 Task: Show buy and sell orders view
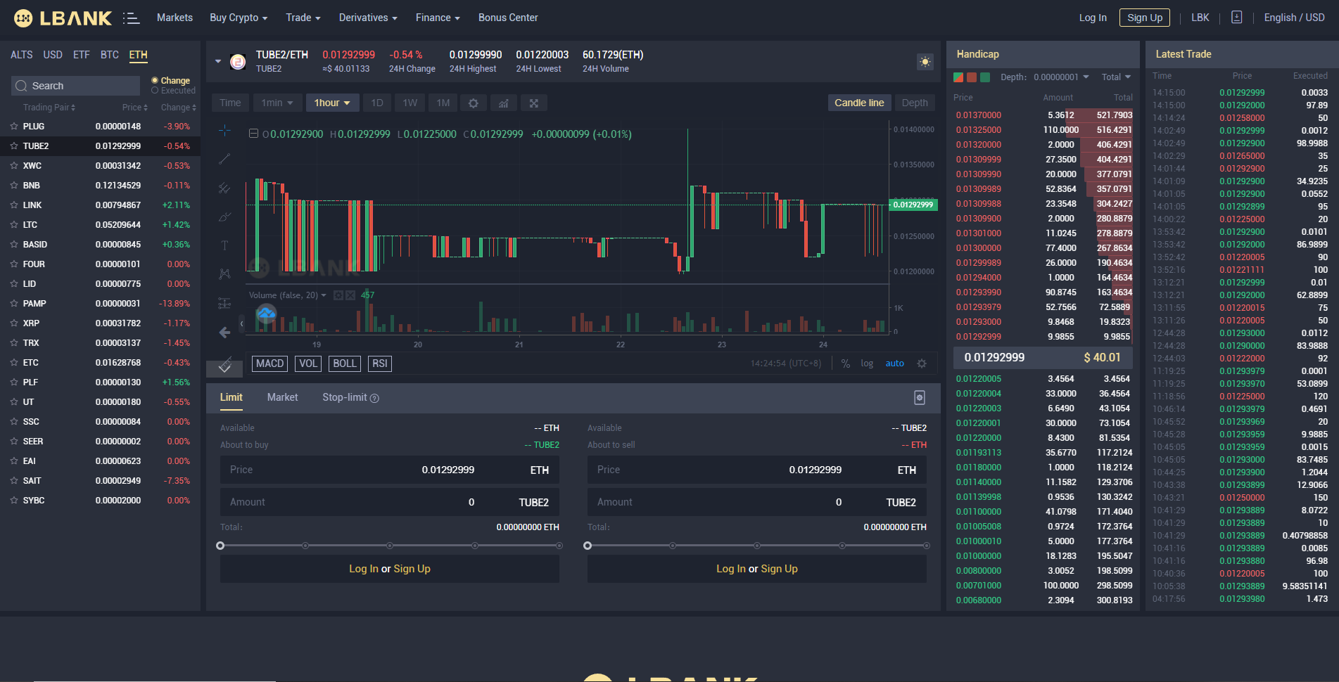click(958, 77)
